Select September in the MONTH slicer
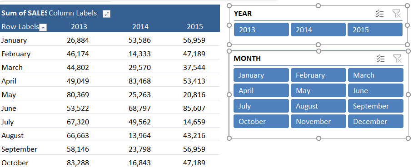This screenshot has height=168, width=418. [376, 106]
